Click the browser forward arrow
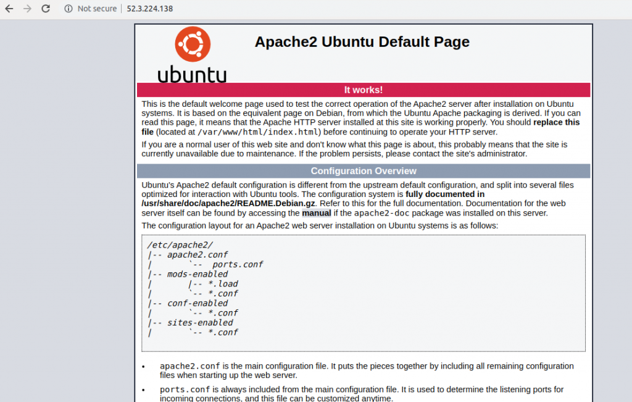 (27, 9)
